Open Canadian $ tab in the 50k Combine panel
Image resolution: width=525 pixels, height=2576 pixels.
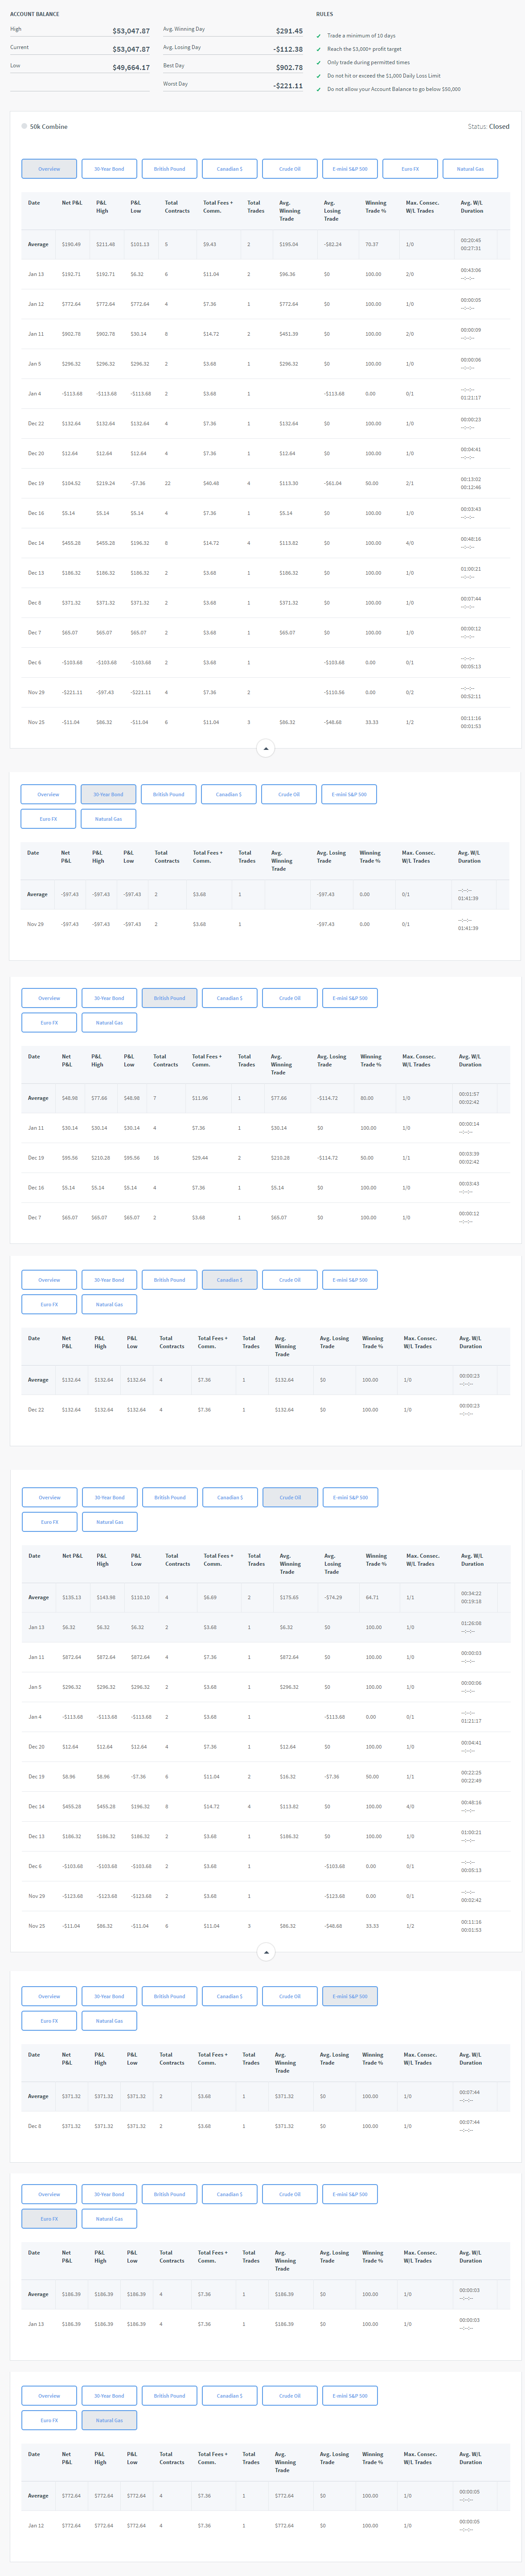pyautogui.click(x=229, y=169)
